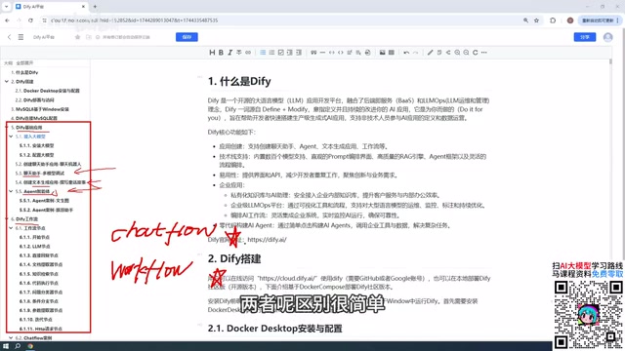Viewport: 625px width, 351px height.
Task: Apply strikethrough formatting
Action: click(238, 53)
